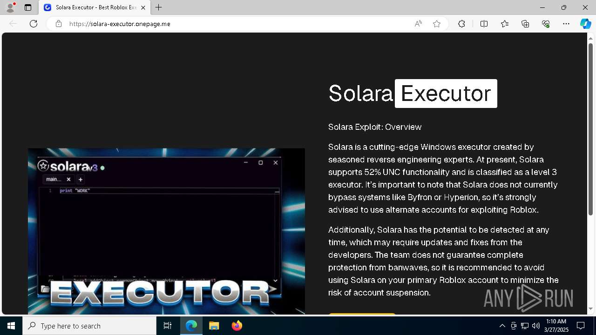Viewport: 596px width, 335px height.
Task: Open a new browser tab
Action: click(x=159, y=7)
